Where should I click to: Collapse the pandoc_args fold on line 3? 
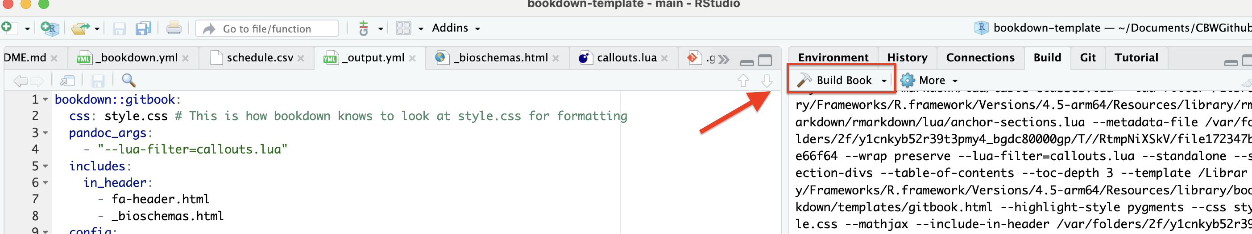(45, 133)
